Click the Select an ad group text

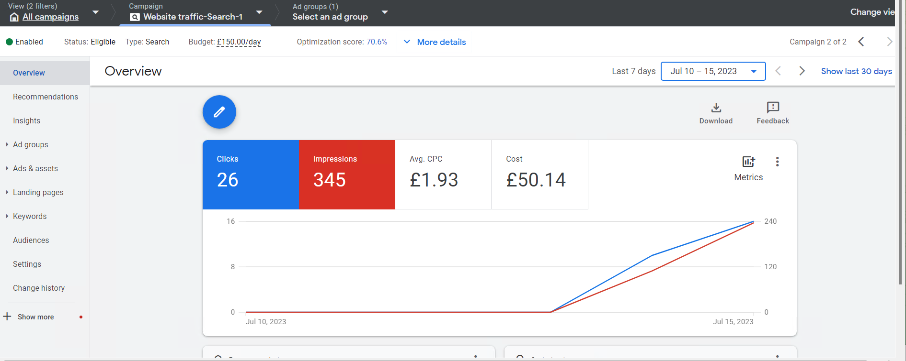pyautogui.click(x=330, y=17)
